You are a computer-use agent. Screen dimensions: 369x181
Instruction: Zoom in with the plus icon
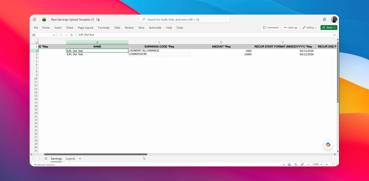pyautogui.click(x=327, y=164)
